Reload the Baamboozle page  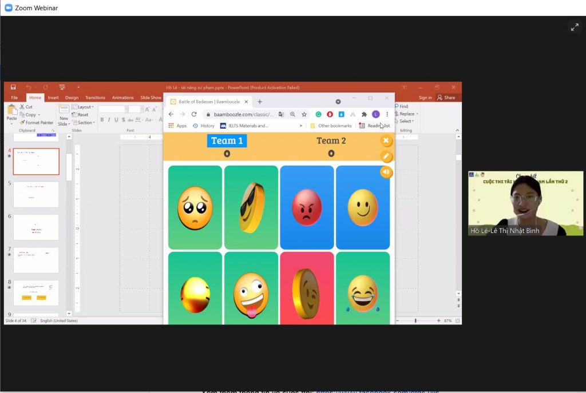point(194,114)
